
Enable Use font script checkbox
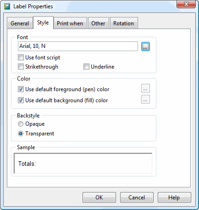pyautogui.click(x=21, y=58)
